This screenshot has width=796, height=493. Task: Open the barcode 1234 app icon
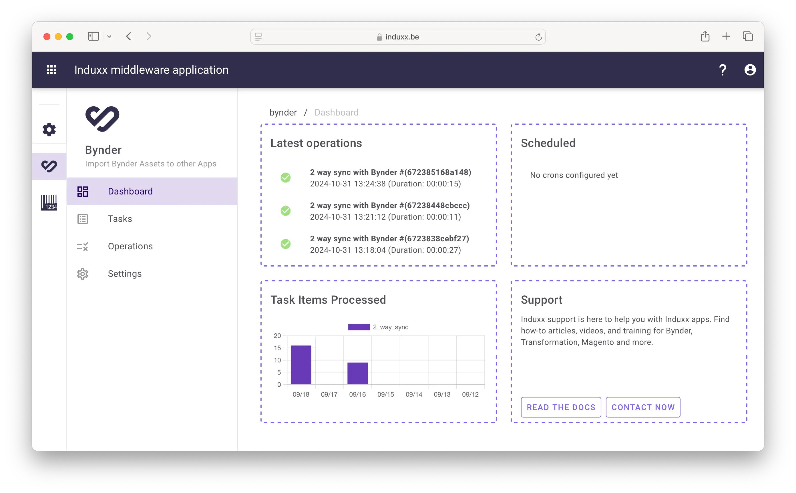click(x=49, y=202)
